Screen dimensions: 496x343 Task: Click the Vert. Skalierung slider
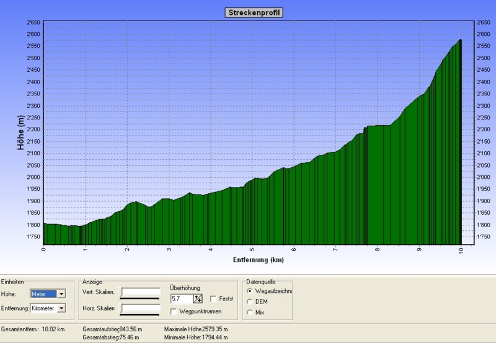(140, 293)
